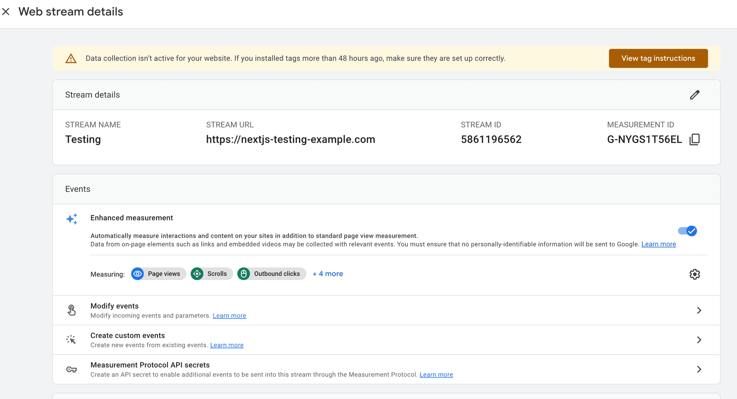Open Learn more link for Measurement Protocol

pyautogui.click(x=436, y=375)
